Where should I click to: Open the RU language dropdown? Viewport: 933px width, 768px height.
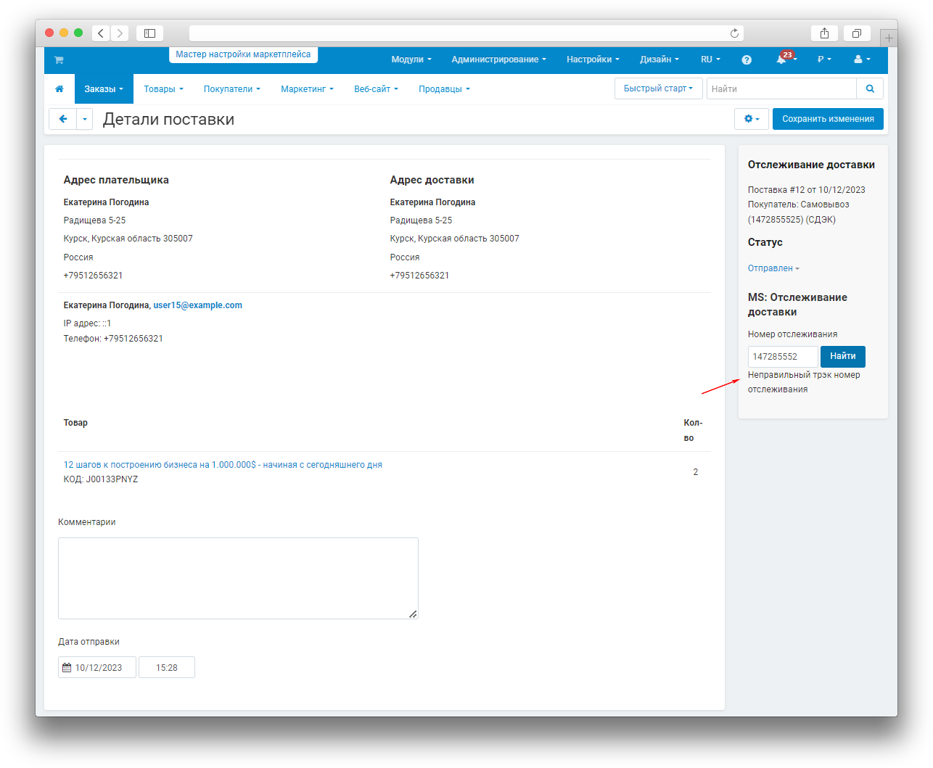coord(710,60)
